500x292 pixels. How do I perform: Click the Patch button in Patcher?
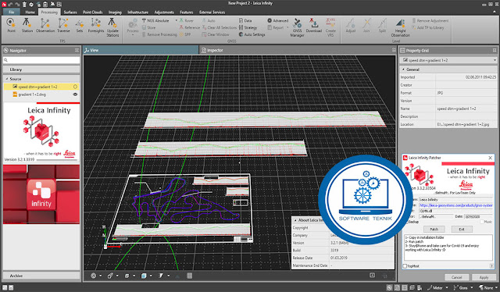434,230
